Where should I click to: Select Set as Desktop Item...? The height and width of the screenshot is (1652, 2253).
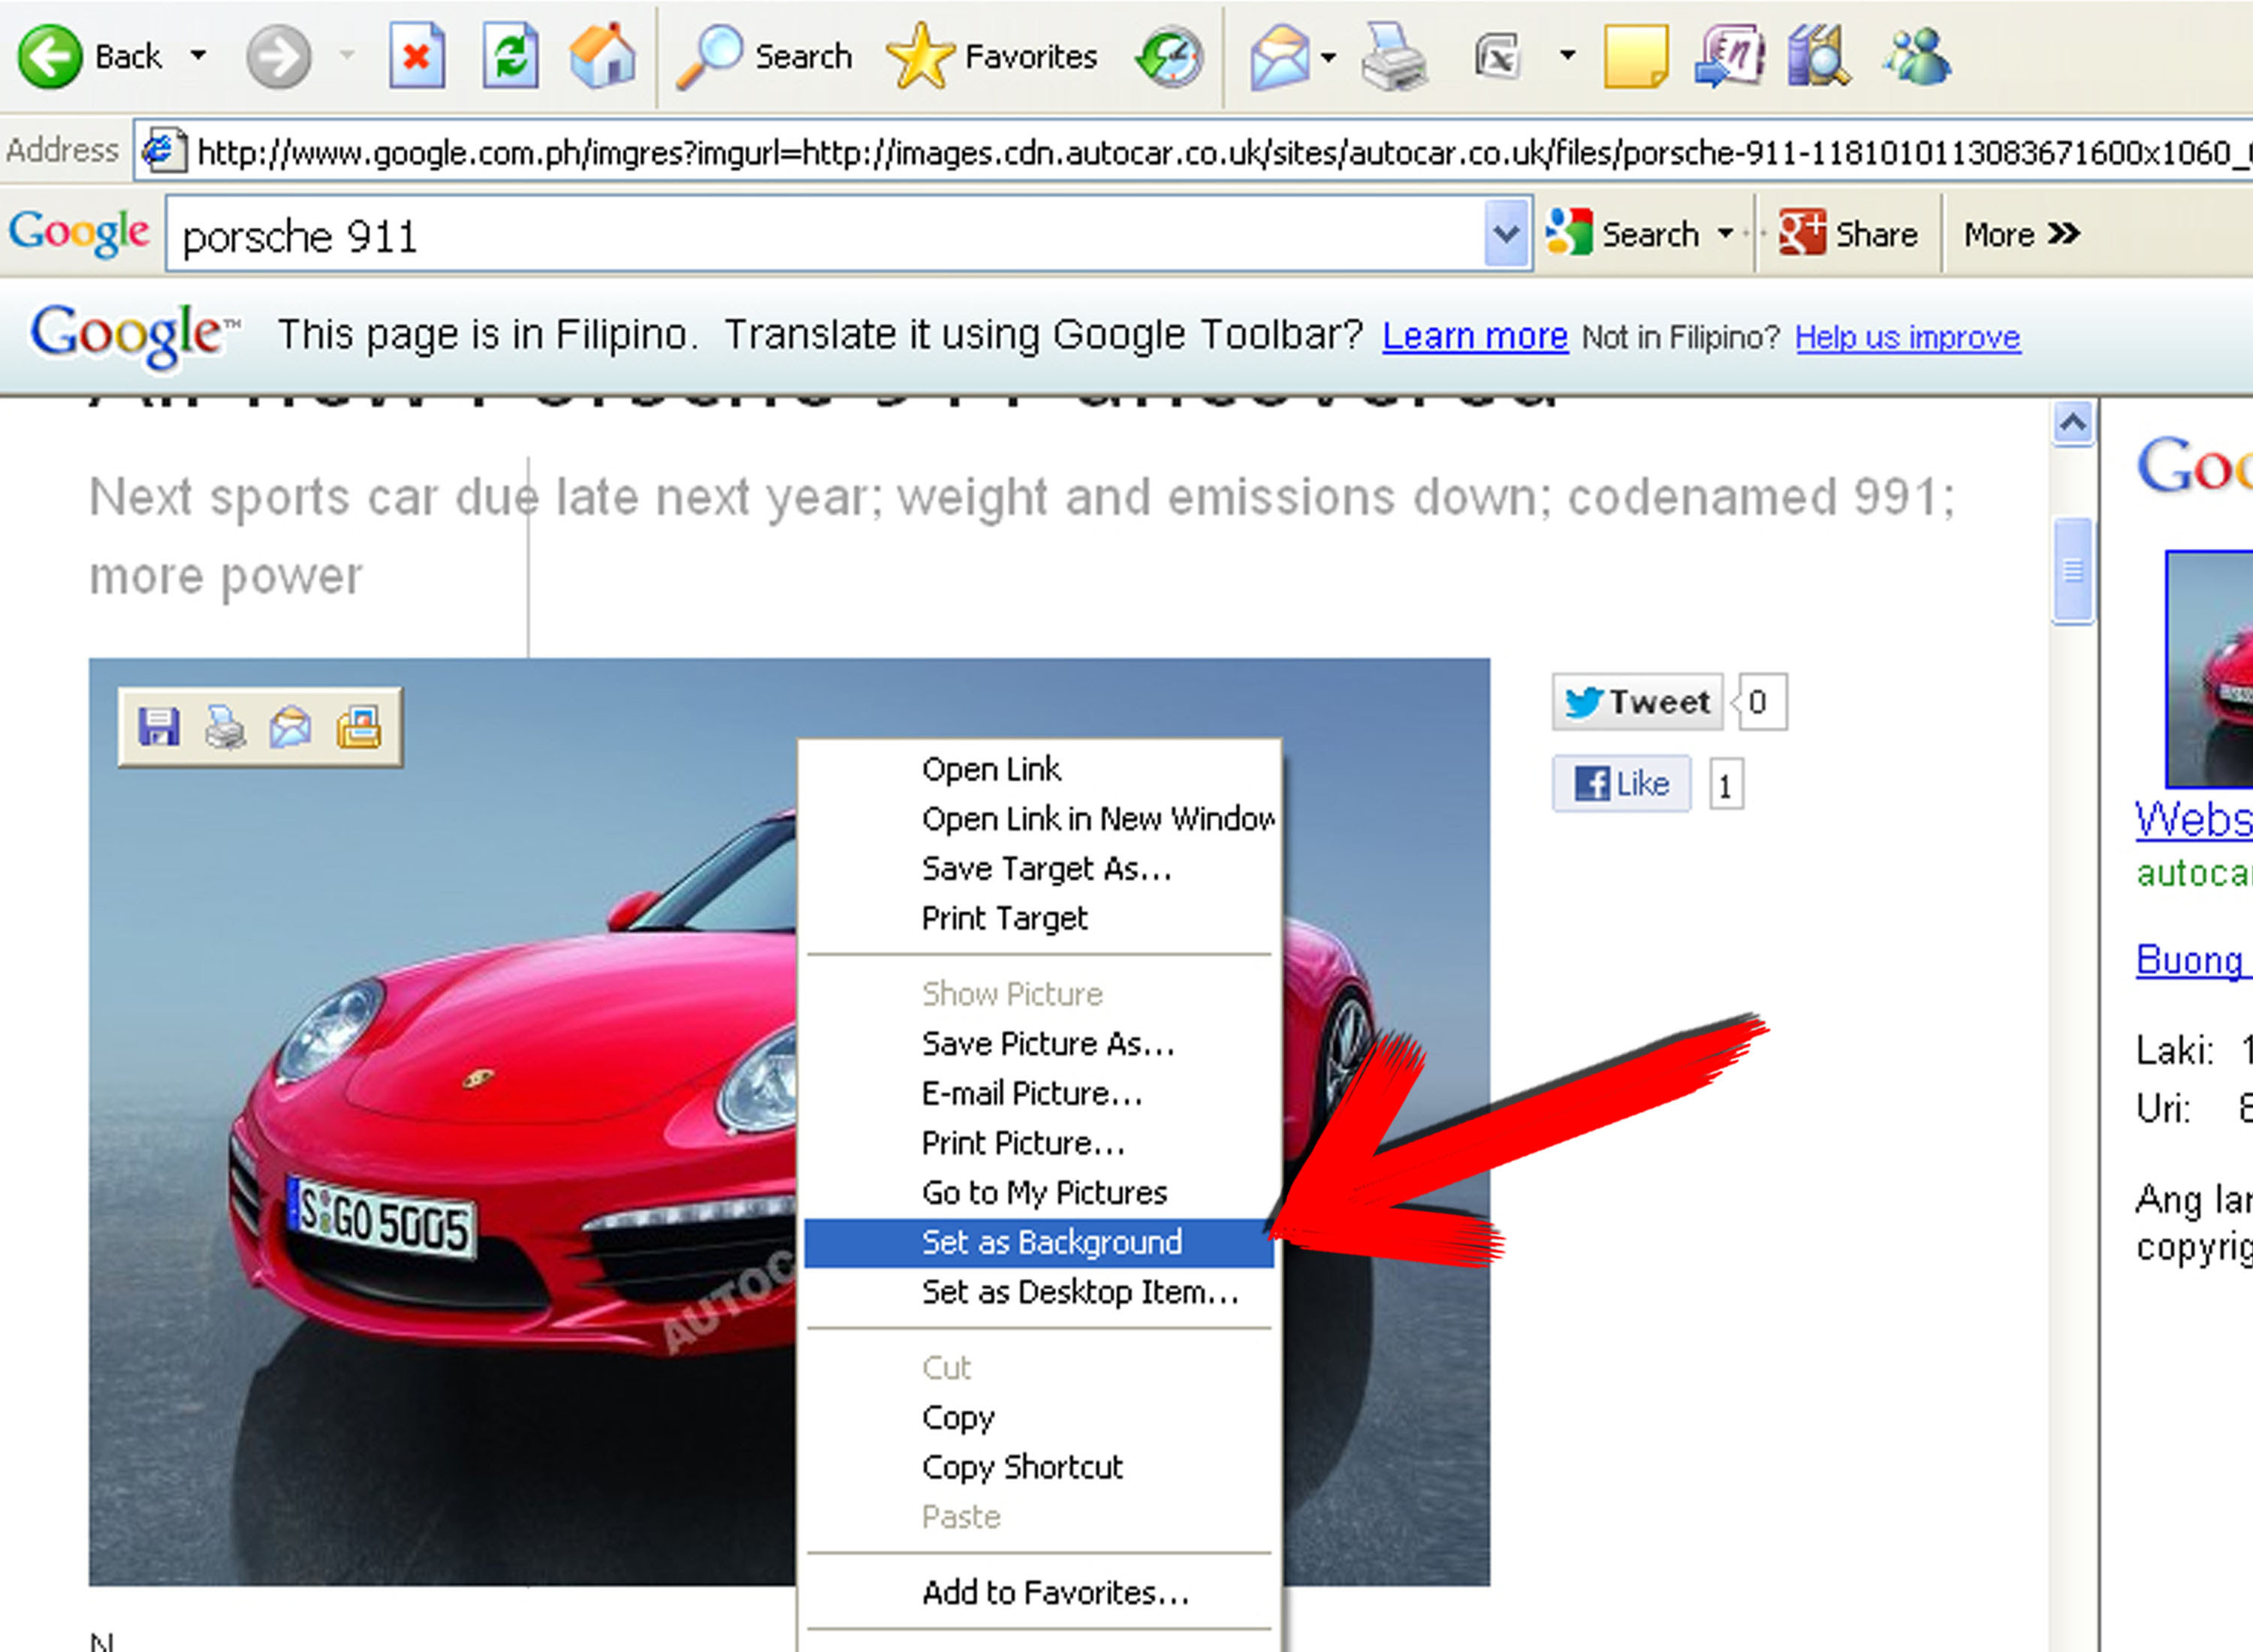tap(1040, 1293)
